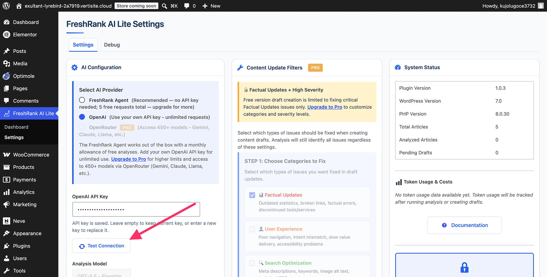Click into the OpenAI API Key field

click(x=136, y=209)
